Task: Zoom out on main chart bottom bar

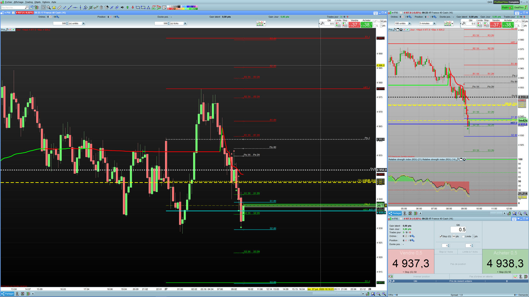Action: click(x=378, y=294)
